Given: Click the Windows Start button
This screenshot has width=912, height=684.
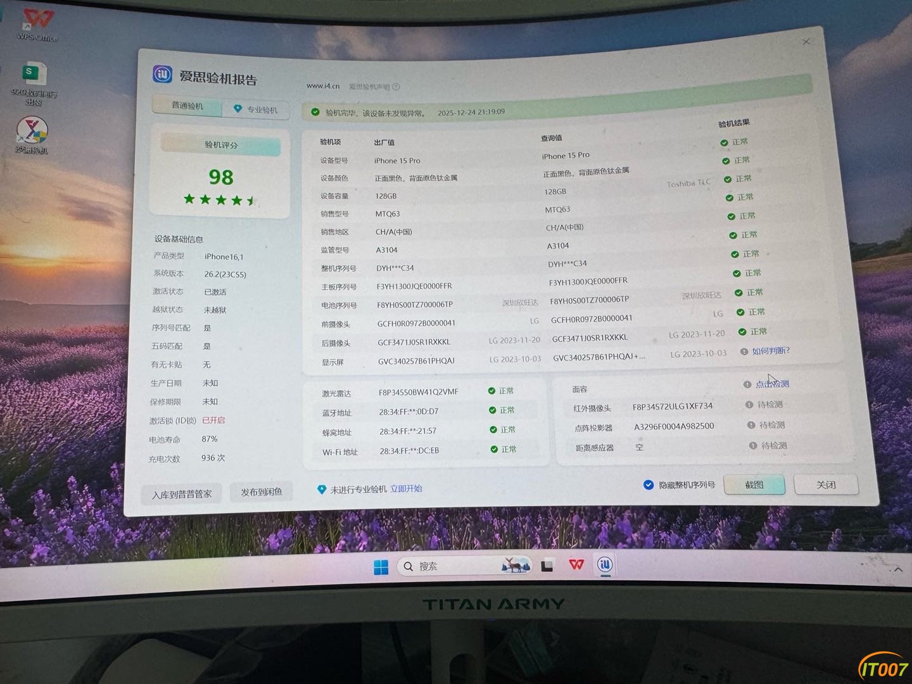Looking at the screenshot, I should (381, 567).
